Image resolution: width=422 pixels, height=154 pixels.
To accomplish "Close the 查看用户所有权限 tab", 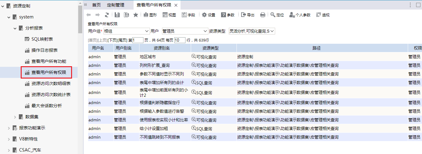I will (x=176, y=5).
